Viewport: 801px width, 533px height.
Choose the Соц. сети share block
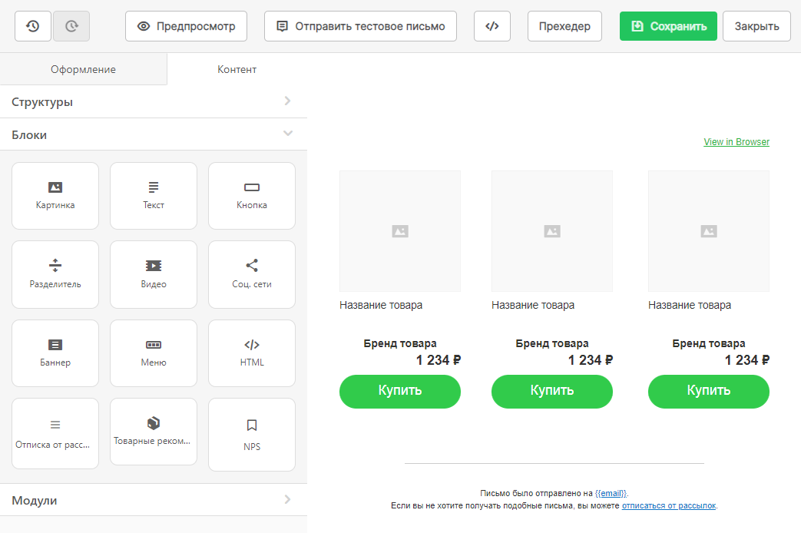[x=252, y=274]
